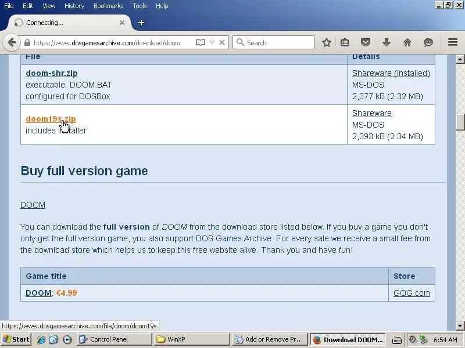
Task: Click the scrollbar up arrow
Action: coord(460,59)
